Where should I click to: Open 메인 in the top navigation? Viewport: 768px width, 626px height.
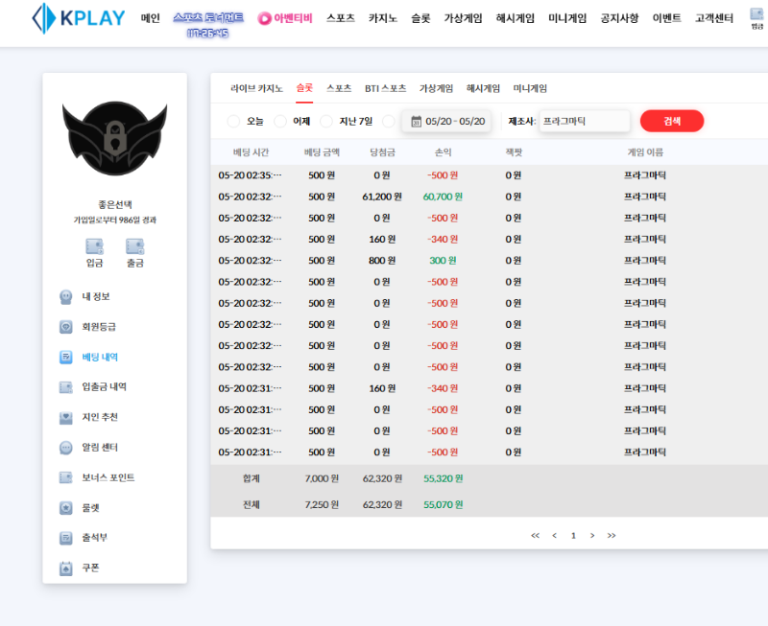point(151,18)
